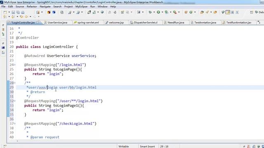The image size is (264, 148).
Task: Show the hidden editor tabs overflow list
Action: point(259,22)
